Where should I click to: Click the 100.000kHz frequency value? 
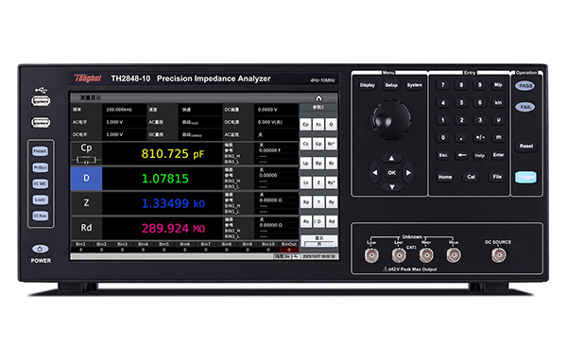coord(119,110)
